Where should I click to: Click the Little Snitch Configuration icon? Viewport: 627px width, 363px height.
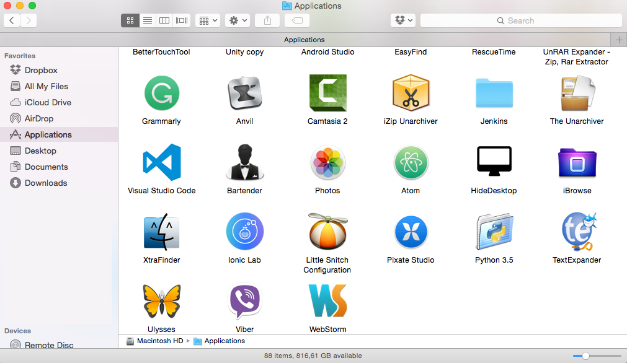328,232
